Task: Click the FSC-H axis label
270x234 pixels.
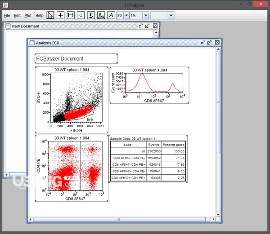Action: (x=76, y=130)
